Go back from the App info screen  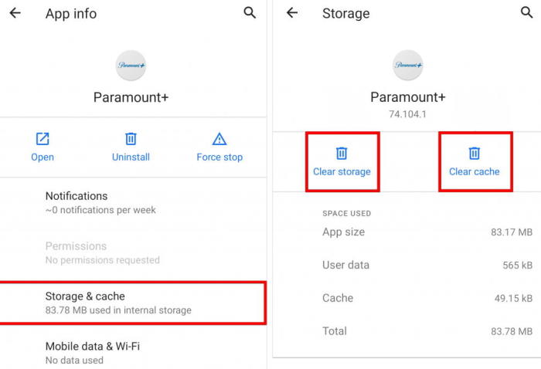[x=15, y=13]
